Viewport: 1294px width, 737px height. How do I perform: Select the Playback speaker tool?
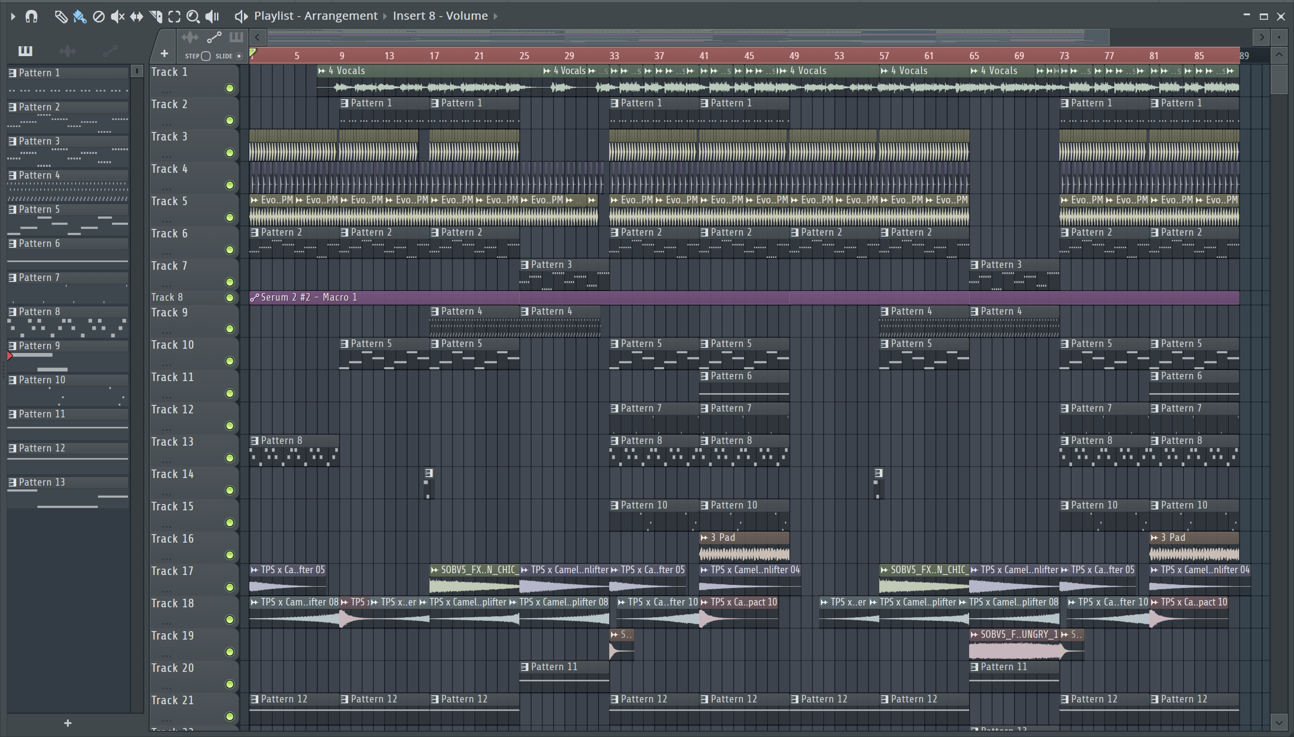pos(212,16)
